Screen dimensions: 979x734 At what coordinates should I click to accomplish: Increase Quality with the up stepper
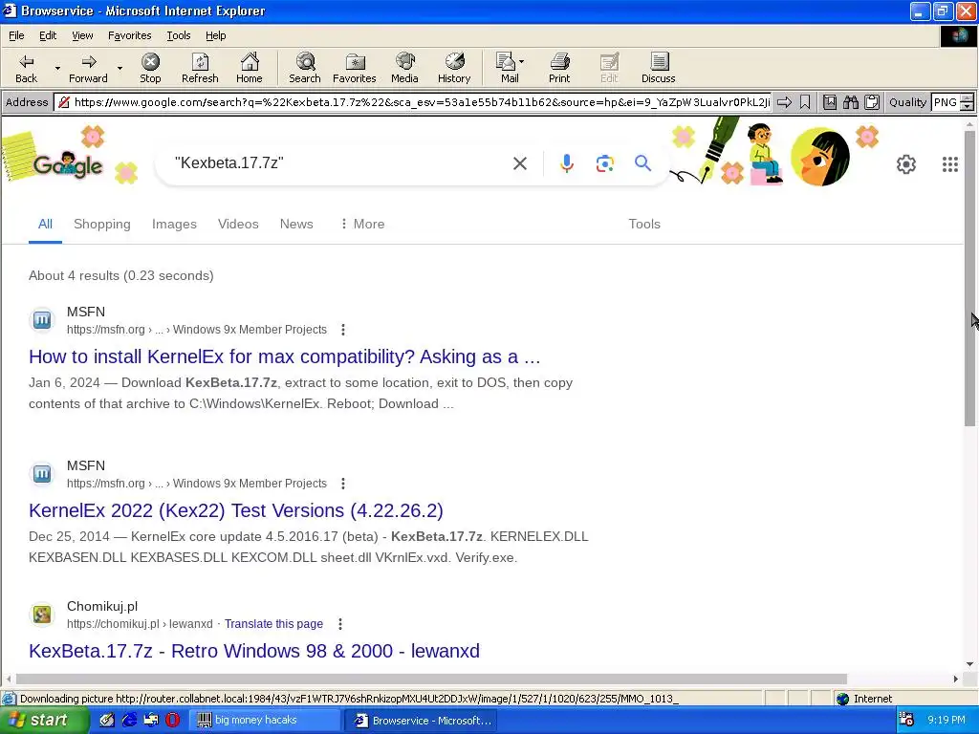[x=968, y=98]
